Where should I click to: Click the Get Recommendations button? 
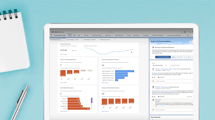point(163,57)
